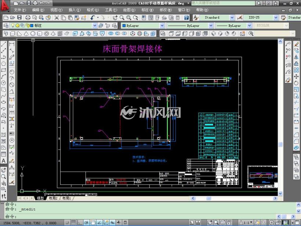Open the Help question-mark icon
This screenshot has height=226, width=301.
[186, 18]
